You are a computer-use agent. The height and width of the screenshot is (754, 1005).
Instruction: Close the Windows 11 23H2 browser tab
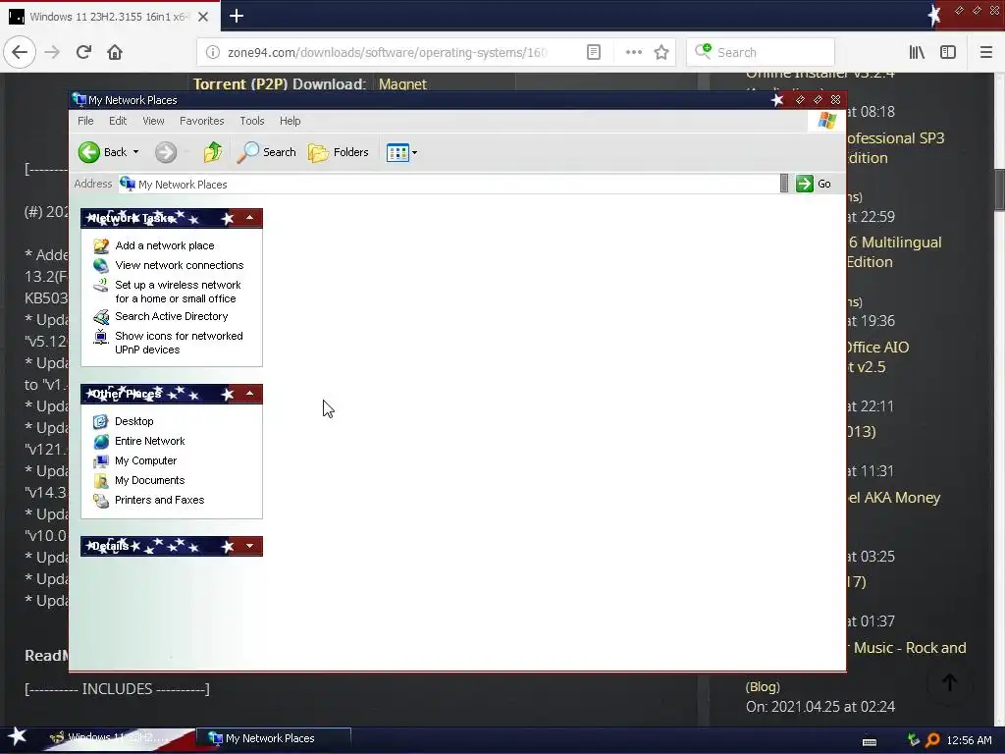click(203, 17)
